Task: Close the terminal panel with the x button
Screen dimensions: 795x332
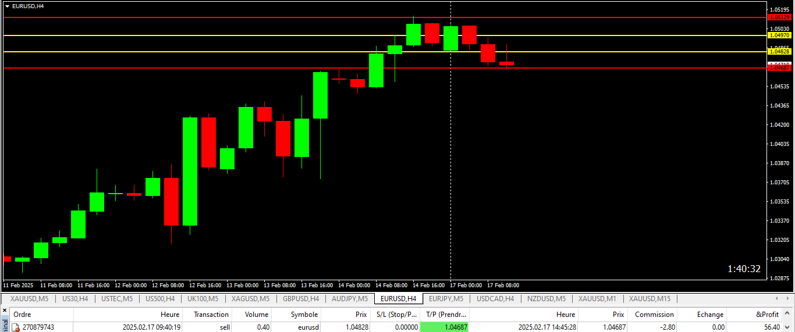Action: point(5,310)
